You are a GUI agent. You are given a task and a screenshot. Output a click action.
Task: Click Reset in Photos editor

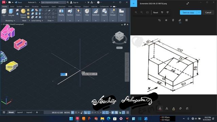point(156,13)
